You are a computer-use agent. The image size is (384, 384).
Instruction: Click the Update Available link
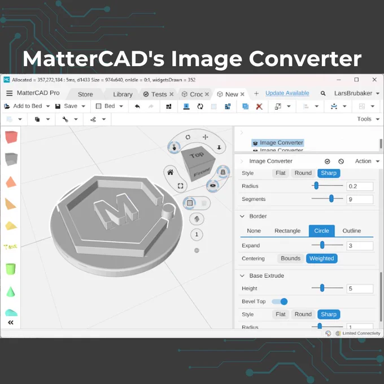tap(287, 93)
